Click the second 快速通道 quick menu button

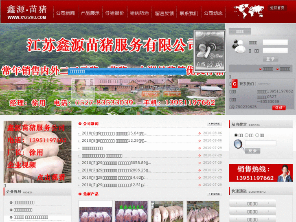(x=252, y=211)
